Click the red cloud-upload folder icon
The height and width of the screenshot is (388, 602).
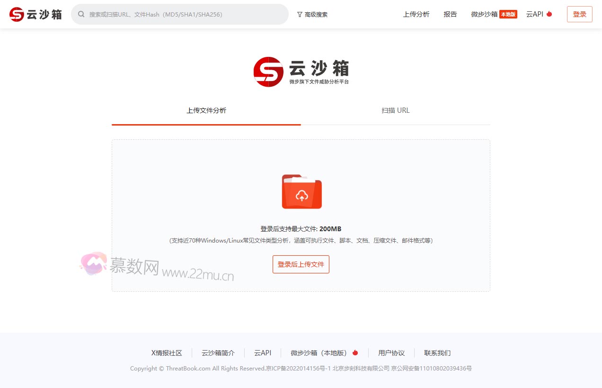301,191
